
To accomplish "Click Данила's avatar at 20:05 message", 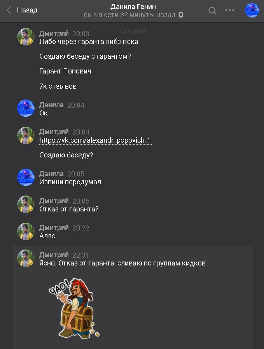I will point(26,177).
